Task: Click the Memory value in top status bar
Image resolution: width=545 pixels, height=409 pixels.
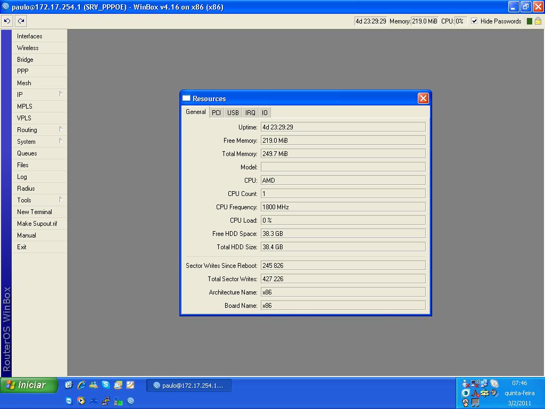Action: click(425, 21)
